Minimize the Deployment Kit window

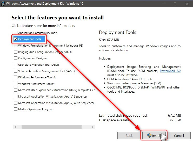pos(163,4)
